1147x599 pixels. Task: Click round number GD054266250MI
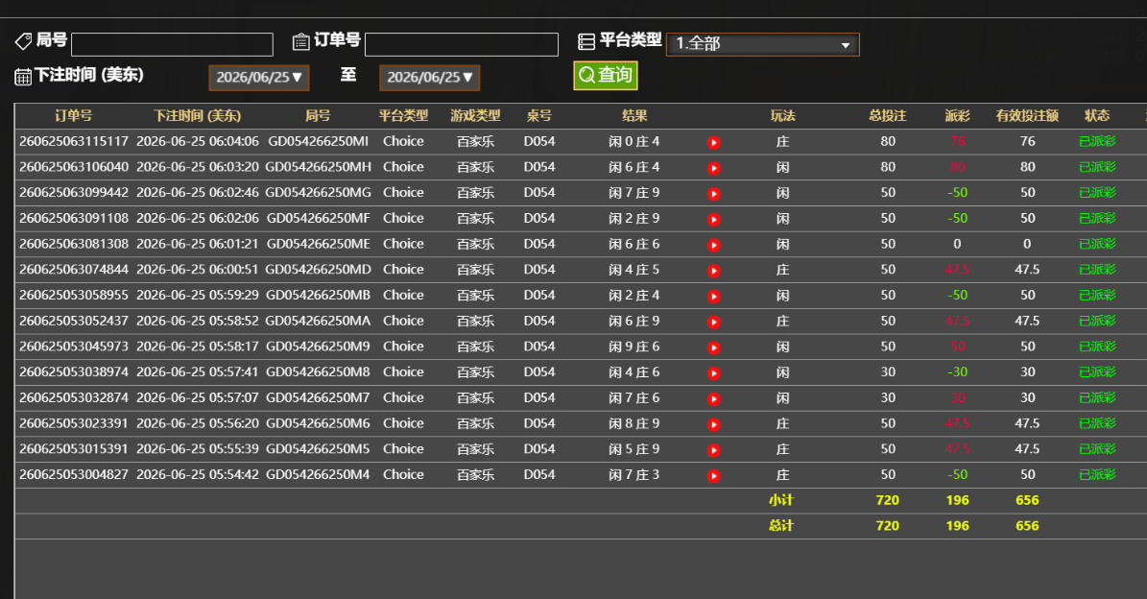point(319,141)
